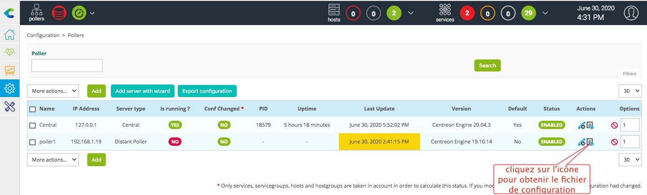Viewport: 647px width, 195px height.
Task: Click the green latency gauge icon
Action: click(79, 13)
